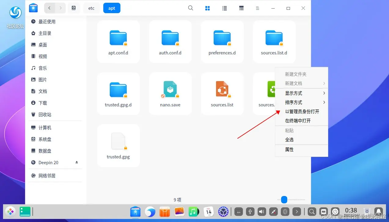
Task: Open the launcher in the dock
Action: [10, 211]
